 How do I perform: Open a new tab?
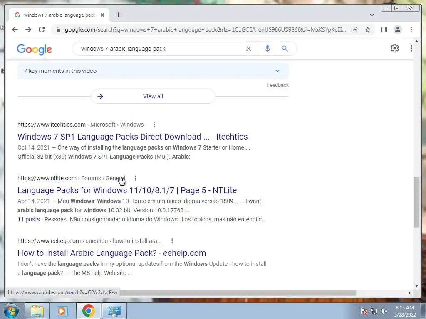click(x=118, y=15)
